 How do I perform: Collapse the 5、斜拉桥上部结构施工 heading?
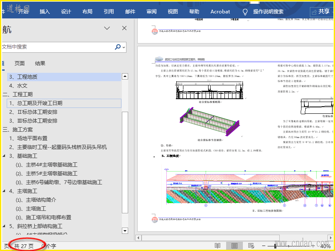[x=4, y=226]
